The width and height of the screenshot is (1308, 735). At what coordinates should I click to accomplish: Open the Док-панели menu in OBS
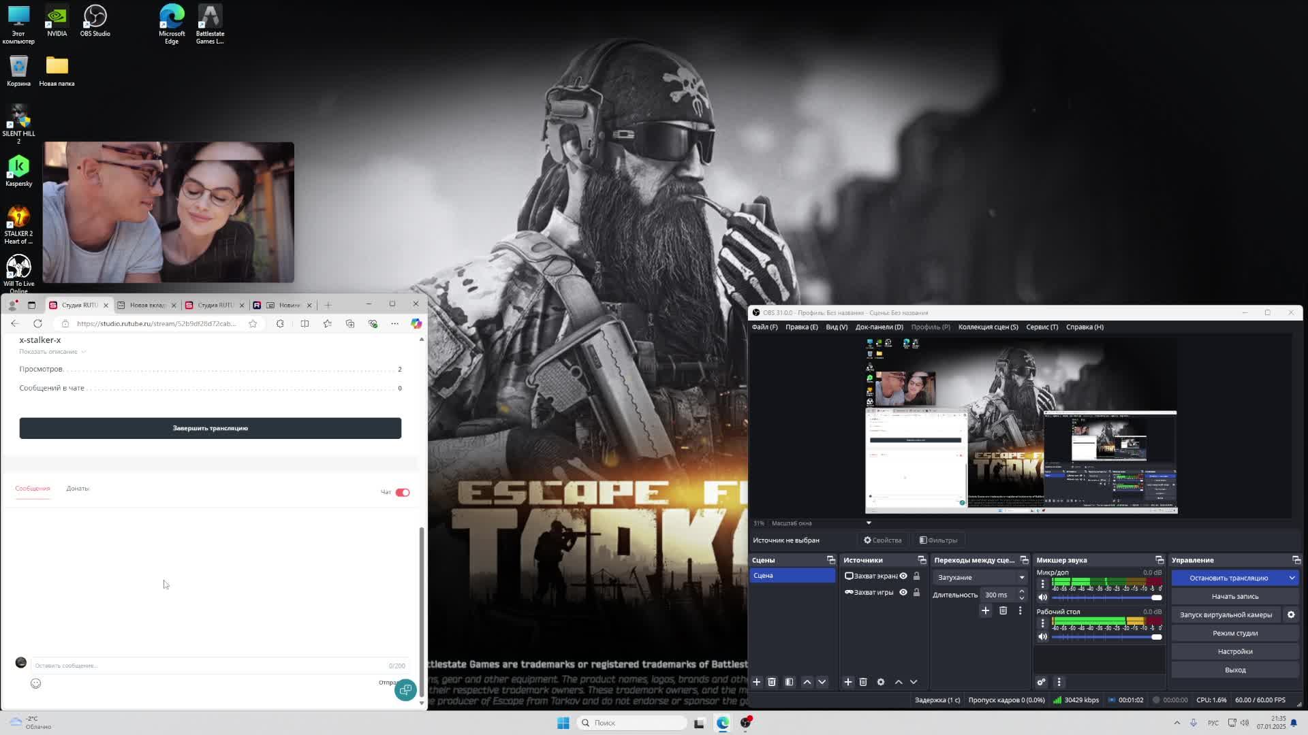(879, 327)
